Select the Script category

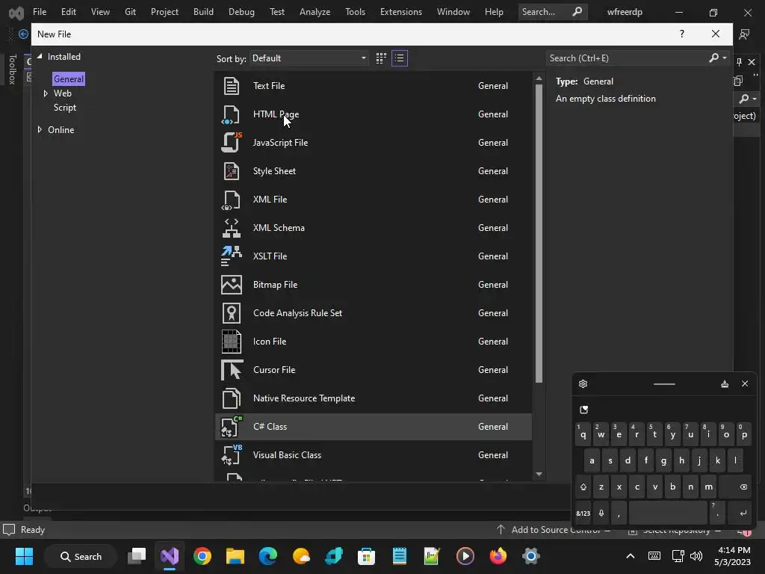(x=65, y=108)
